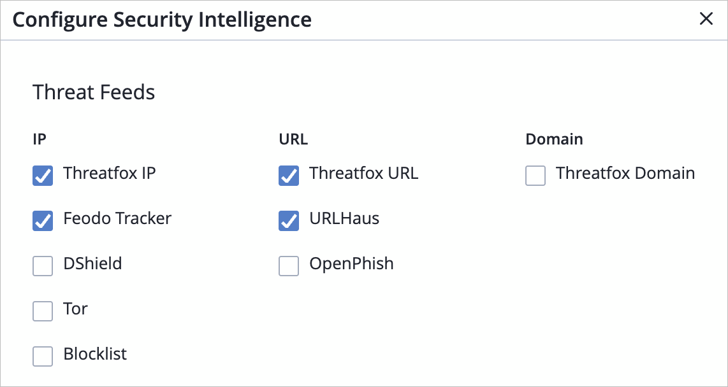Click the URLHaus label text
Viewport: 728px width, 387px height.
coord(344,218)
